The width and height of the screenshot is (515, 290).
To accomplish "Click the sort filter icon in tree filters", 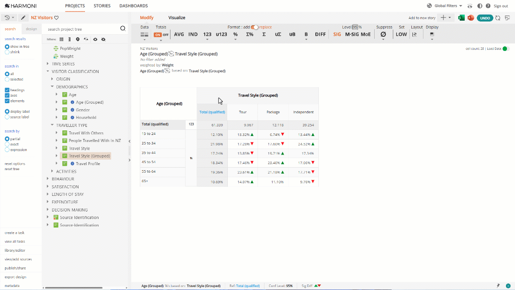I will (x=86, y=39).
